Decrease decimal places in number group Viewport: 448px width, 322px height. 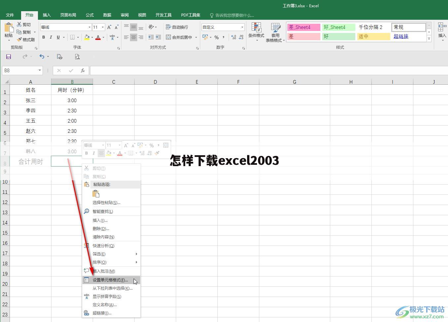coord(241,37)
